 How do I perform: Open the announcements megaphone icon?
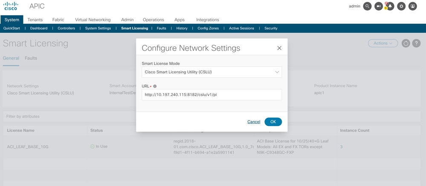pos(379,6)
